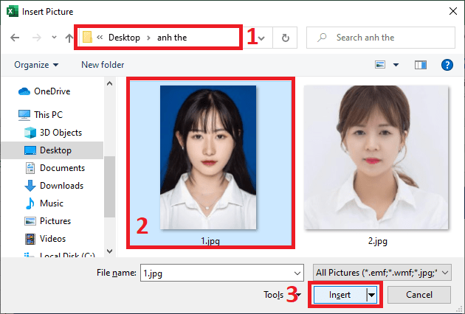Click the navigation pane scrollbar thumb
465x314 pixels.
110,187
